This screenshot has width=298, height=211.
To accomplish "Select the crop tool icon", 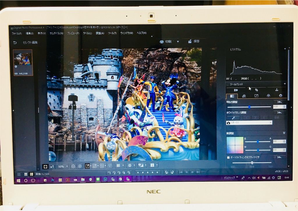I will pos(256,90).
